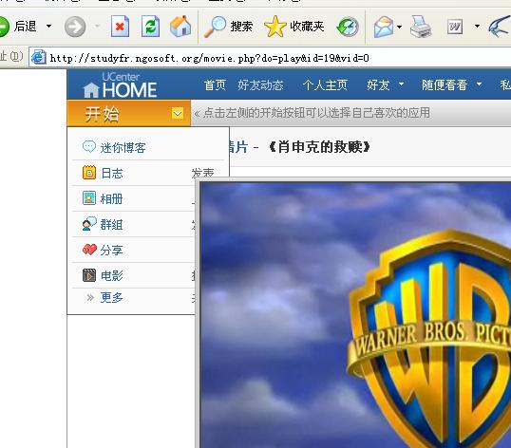Click the 迷你博客 speech bubble icon
The height and width of the screenshot is (448, 511).
pyautogui.click(x=89, y=146)
